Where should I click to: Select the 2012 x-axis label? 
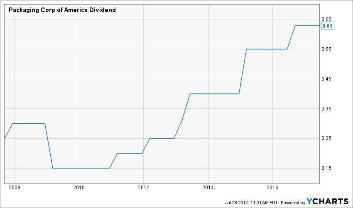143,188
